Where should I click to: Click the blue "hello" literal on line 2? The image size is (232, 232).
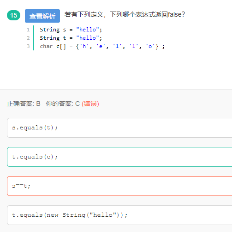(88, 38)
